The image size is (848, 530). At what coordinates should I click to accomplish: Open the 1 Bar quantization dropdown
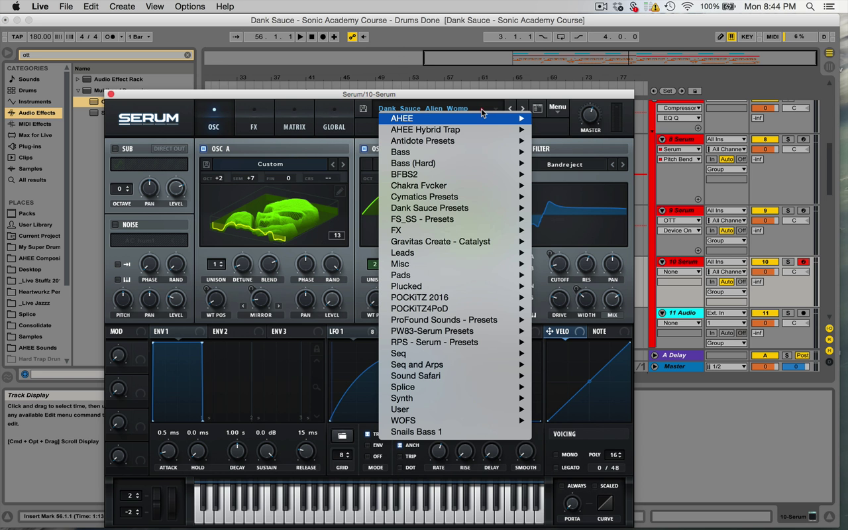click(x=140, y=37)
